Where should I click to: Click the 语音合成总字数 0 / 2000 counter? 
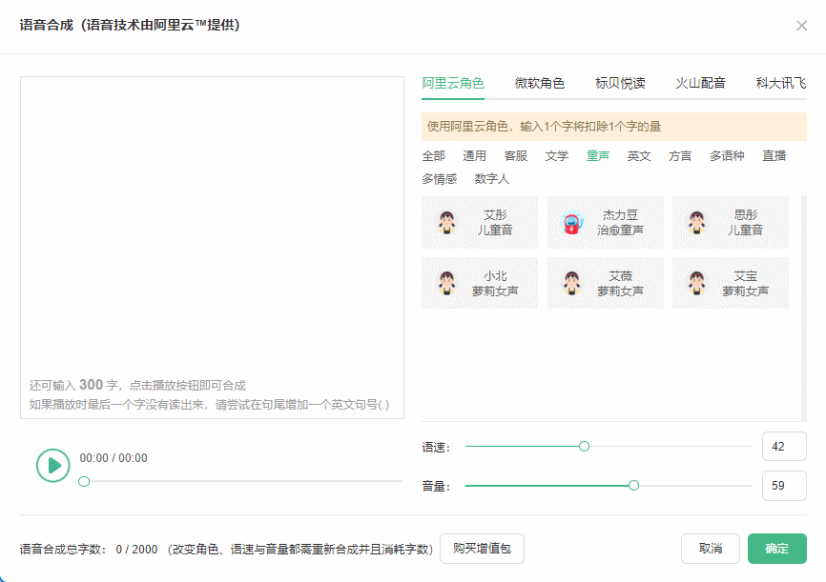[x=89, y=549]
